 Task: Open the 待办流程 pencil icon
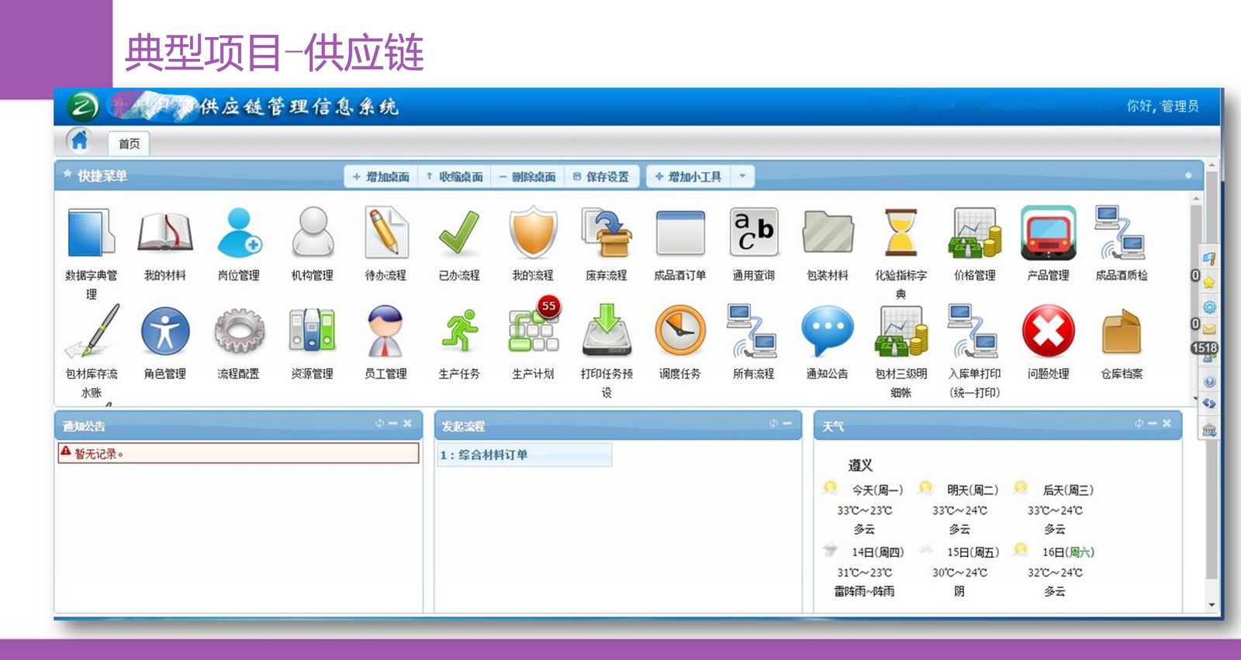coord(385,232)
